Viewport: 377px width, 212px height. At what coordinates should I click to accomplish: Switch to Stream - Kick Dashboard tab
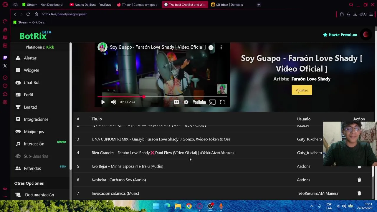42,5
